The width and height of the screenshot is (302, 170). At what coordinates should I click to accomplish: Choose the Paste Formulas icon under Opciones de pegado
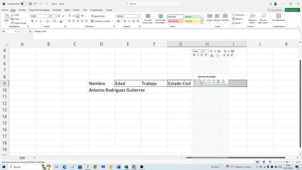209,81
